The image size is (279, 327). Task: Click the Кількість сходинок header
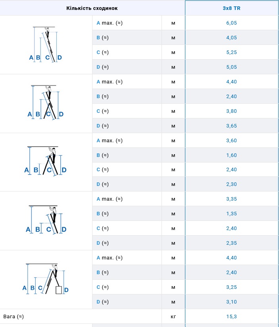coord(92,8)
